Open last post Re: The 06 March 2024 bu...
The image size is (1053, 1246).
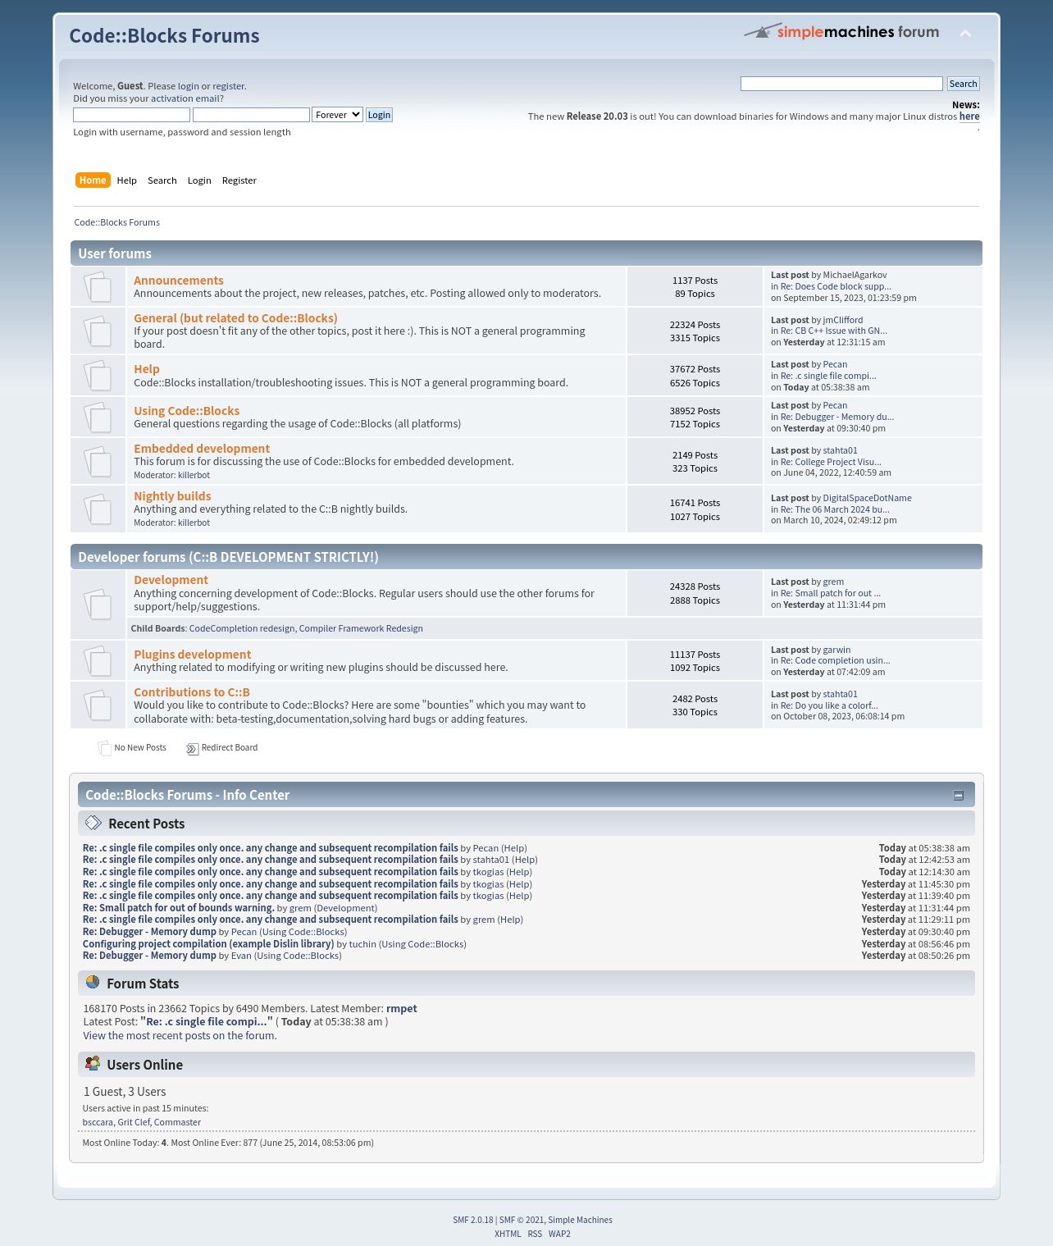click(x=835, y=509)
